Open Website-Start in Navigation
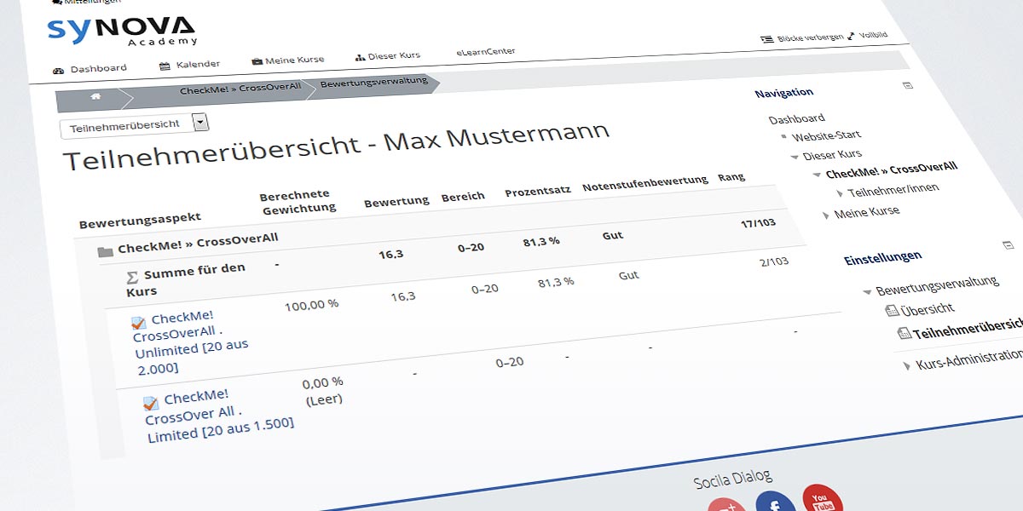Image resolution: width=1023 pixels, height=511 pixels. (x=826, y=135)
